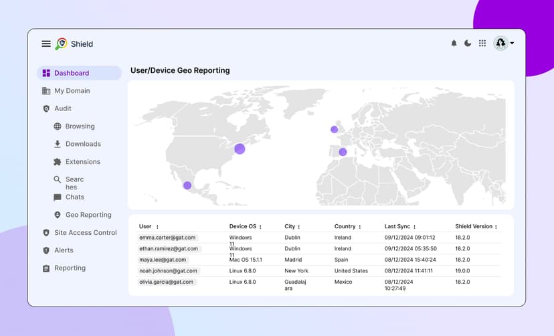Open City column options menu
Screen dimensions: 554x336
[x=299, y=227]
